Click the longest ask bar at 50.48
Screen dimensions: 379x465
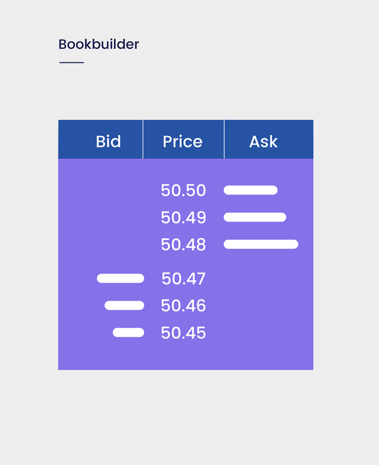pos(261,244)
